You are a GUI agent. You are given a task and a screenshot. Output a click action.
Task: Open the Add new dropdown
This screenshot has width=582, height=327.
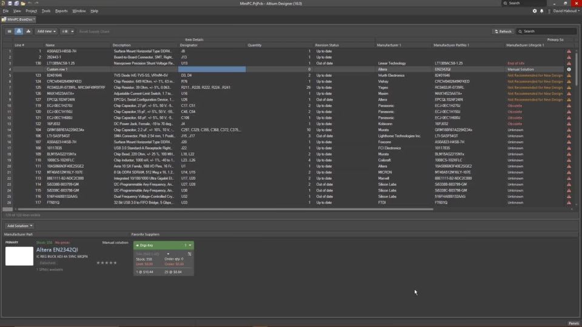47,31
